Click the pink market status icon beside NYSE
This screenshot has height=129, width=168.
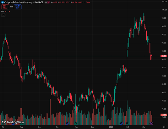pos(48,2)
